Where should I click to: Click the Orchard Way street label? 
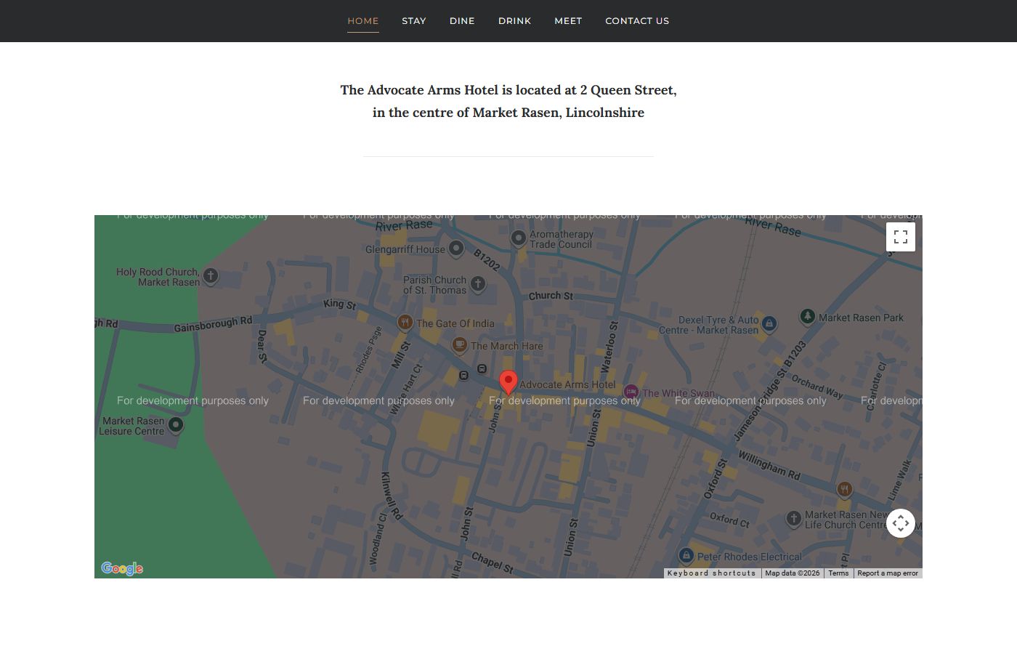817,387
